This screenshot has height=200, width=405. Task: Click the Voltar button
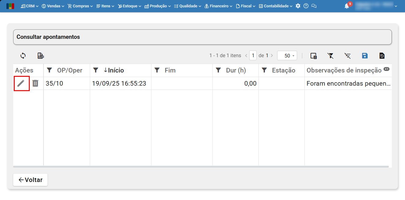[x=30, y=180]
